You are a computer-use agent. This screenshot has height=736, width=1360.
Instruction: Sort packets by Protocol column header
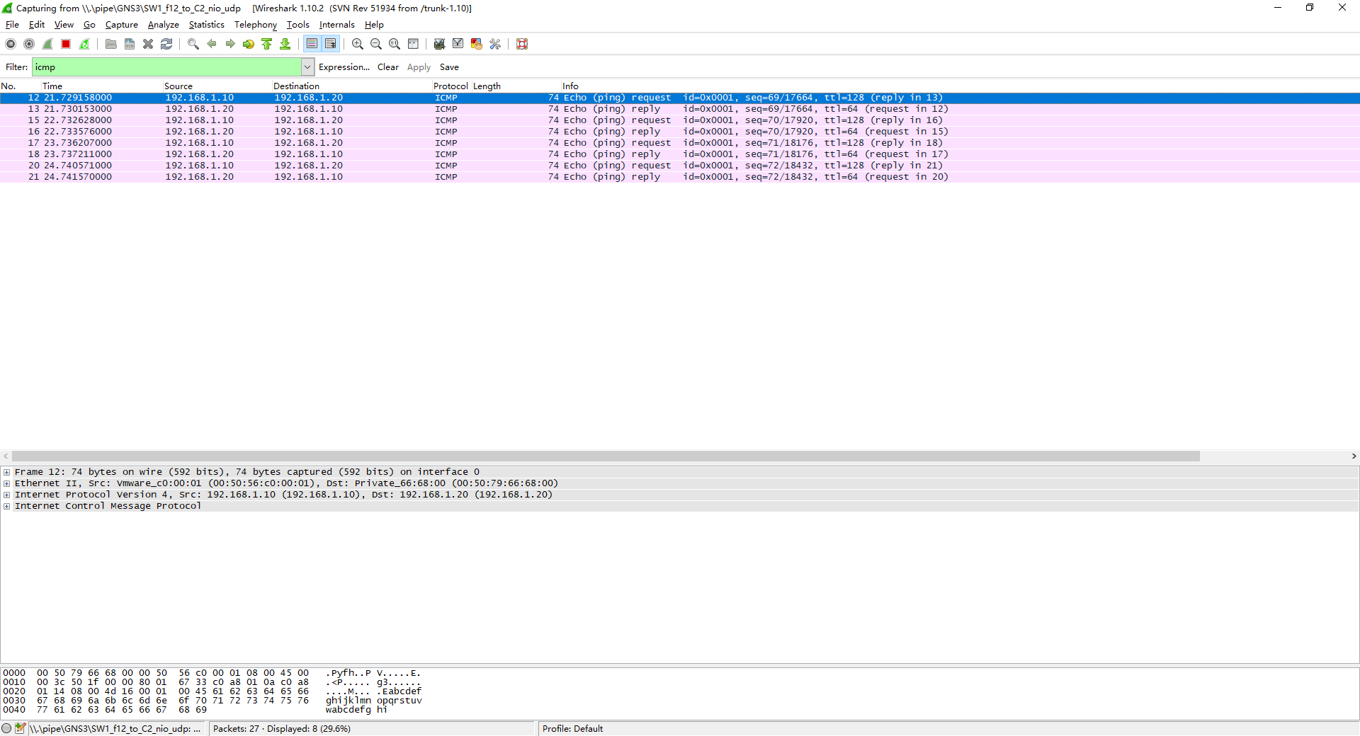click(450, 86)
